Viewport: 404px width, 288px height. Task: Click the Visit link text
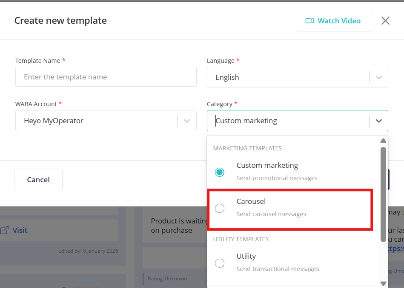click(x=20, y=230)
